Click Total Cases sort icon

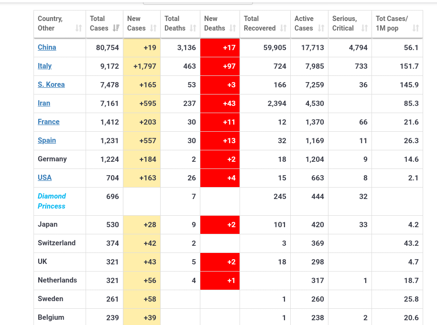click(x=116, y=28)
